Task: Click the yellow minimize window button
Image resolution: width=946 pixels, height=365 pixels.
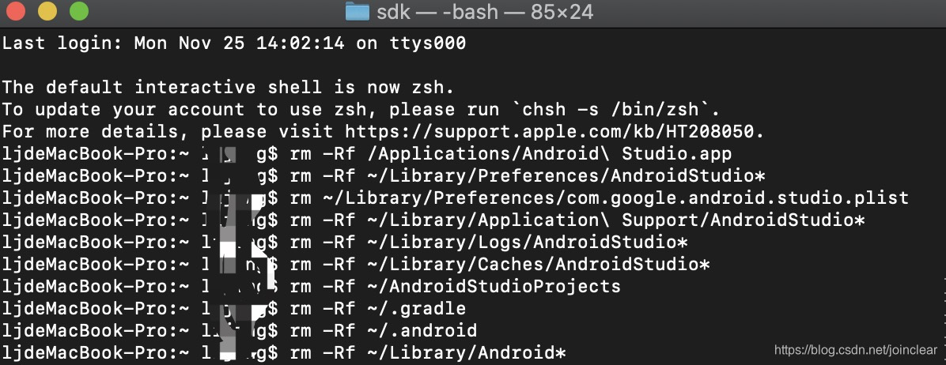Action: point(47,11)
